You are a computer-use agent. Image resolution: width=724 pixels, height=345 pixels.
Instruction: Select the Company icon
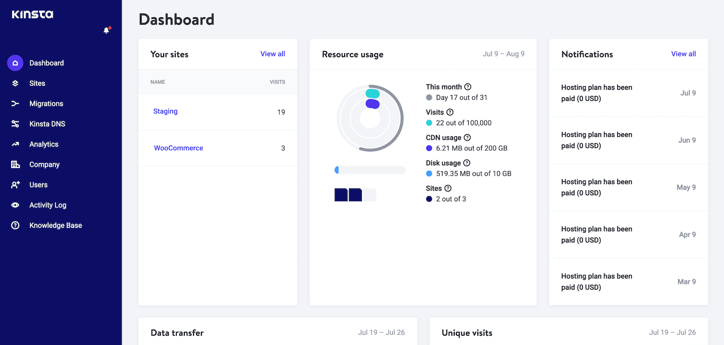[15, 164]
